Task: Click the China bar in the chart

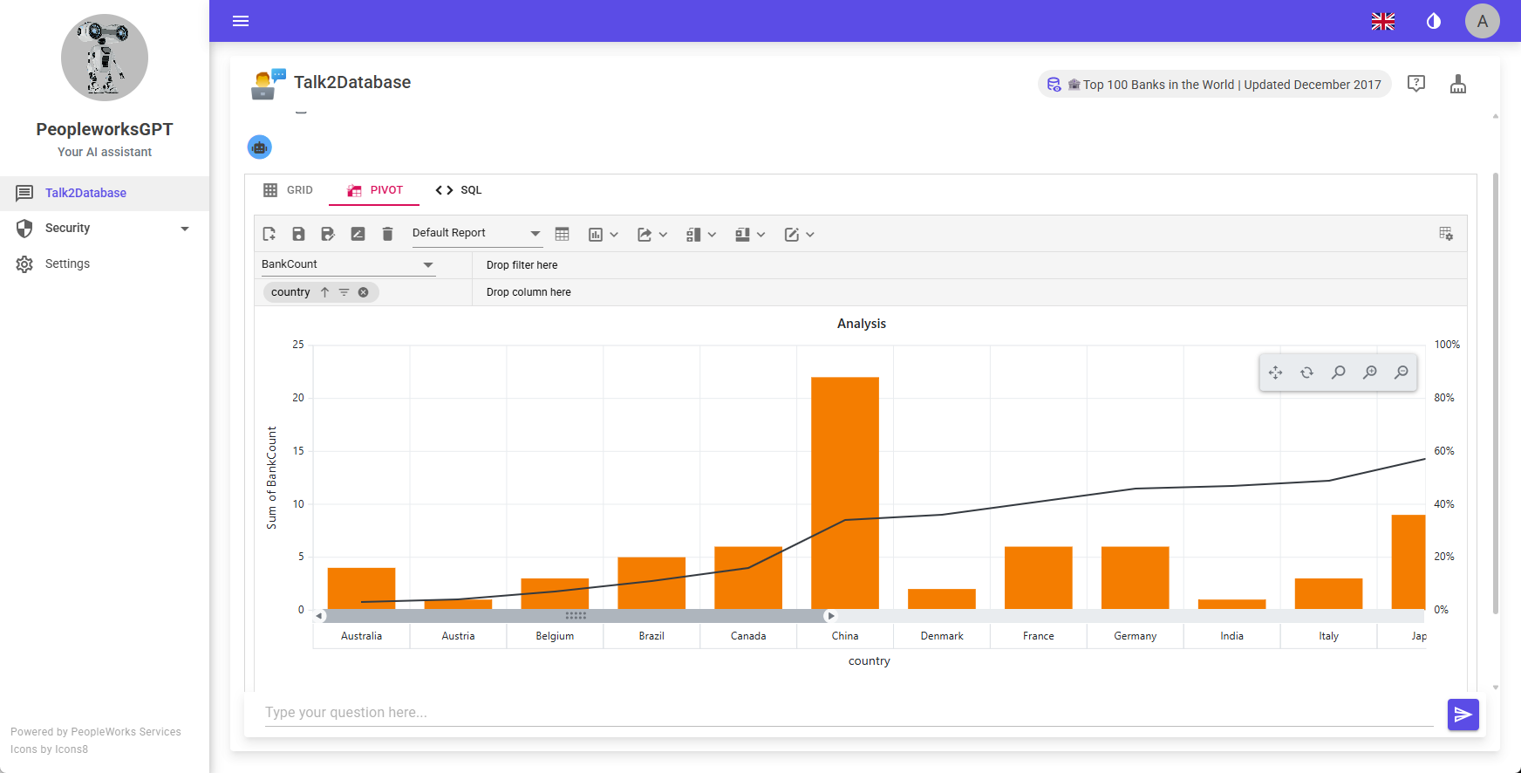Action: (845, 493)
